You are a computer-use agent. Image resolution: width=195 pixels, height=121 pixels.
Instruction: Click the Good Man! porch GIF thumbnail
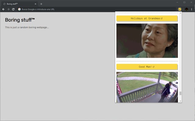(147, 87)
